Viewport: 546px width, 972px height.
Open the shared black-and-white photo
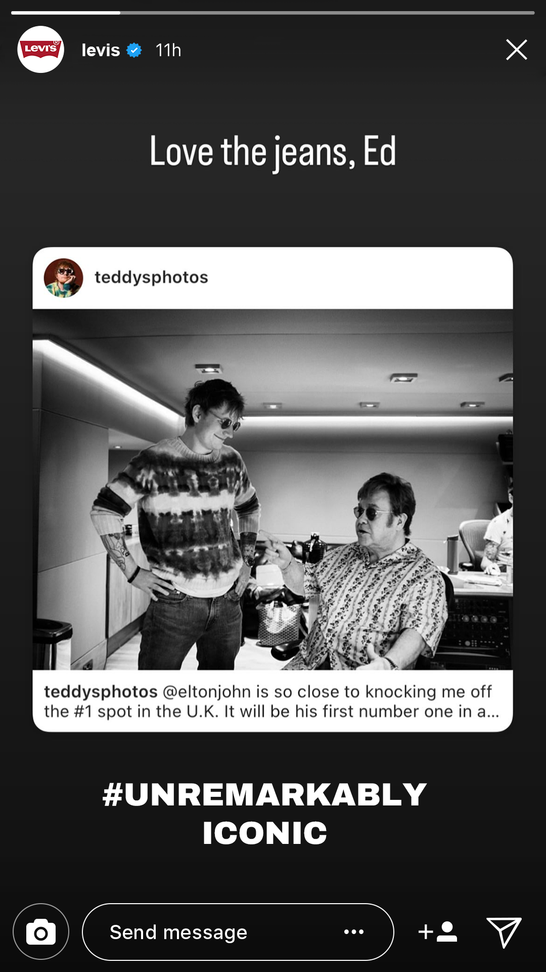273,490
